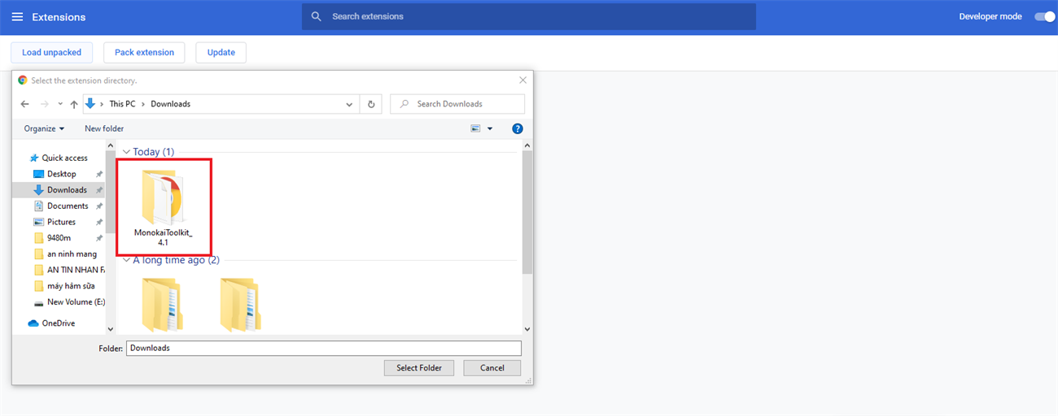Click the Back arrow in file dialog

click(x=24, y=104)
